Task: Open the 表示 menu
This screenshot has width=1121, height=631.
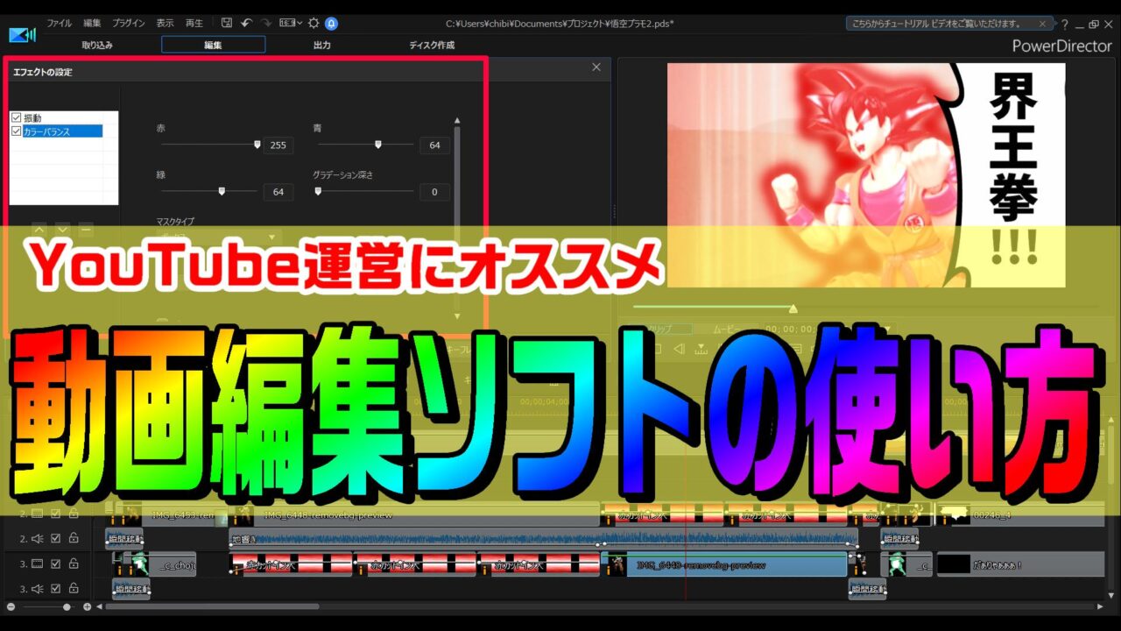Action: click(165, 23)
